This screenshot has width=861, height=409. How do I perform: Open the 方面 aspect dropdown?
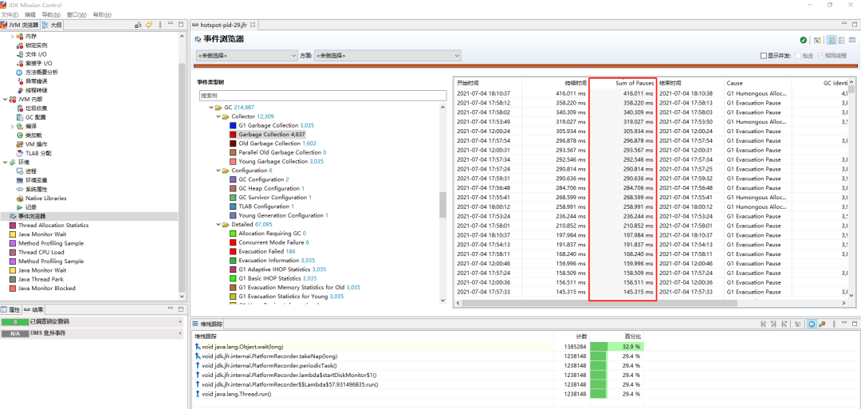pyautogui.click(x=387, y=56)
